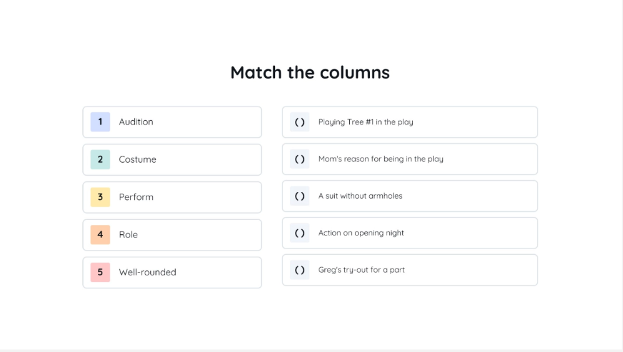Click the orange number 4 badge
This screenshot has width=623, height=352.
tap(100, 235)
